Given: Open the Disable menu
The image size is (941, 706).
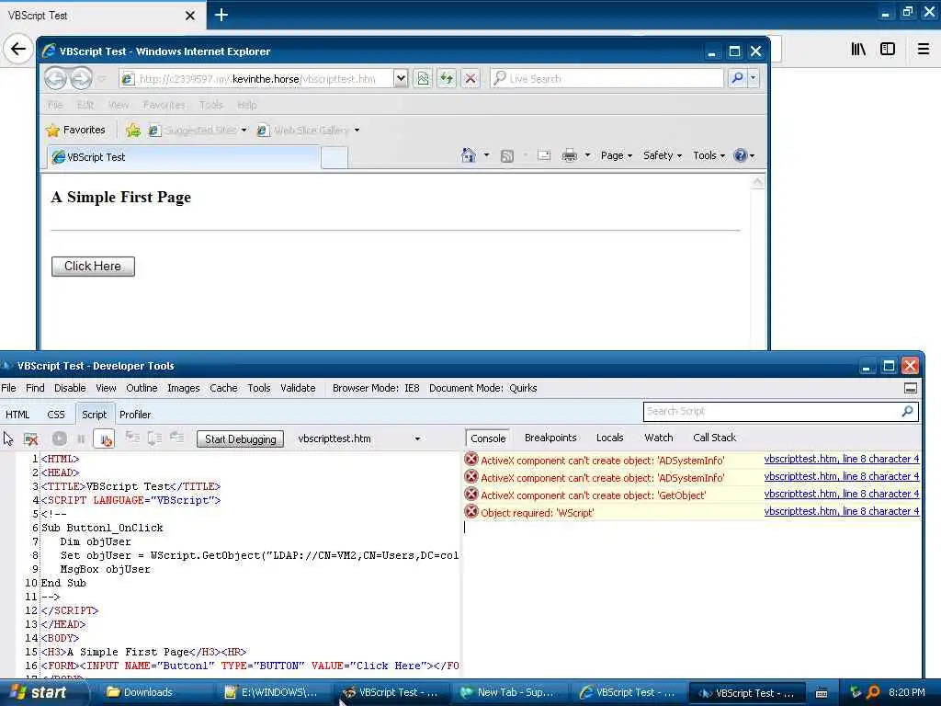Looking at the screenshot, I should point(70,388).
